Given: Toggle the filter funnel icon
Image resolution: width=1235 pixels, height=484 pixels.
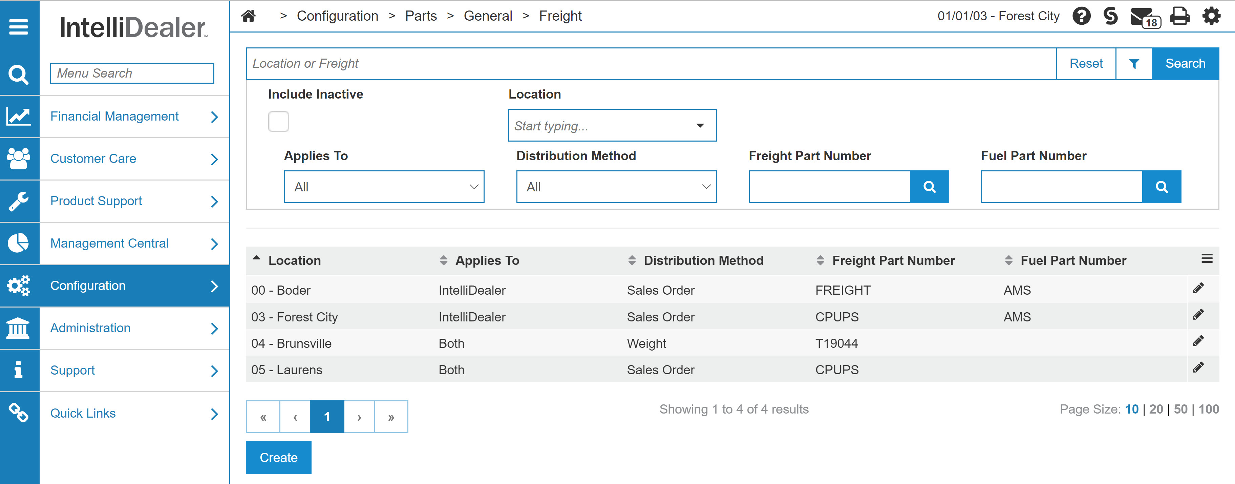Looking at the screenshot, I should point(1133,63).
